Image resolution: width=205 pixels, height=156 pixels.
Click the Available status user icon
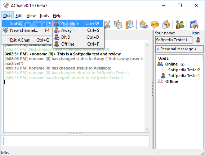pos(57,24)
